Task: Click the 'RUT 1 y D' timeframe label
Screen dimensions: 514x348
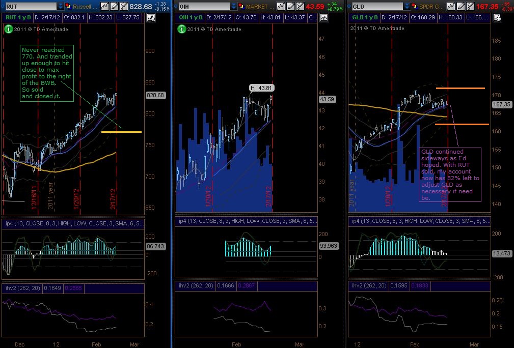Action: (x=18, y=17)
